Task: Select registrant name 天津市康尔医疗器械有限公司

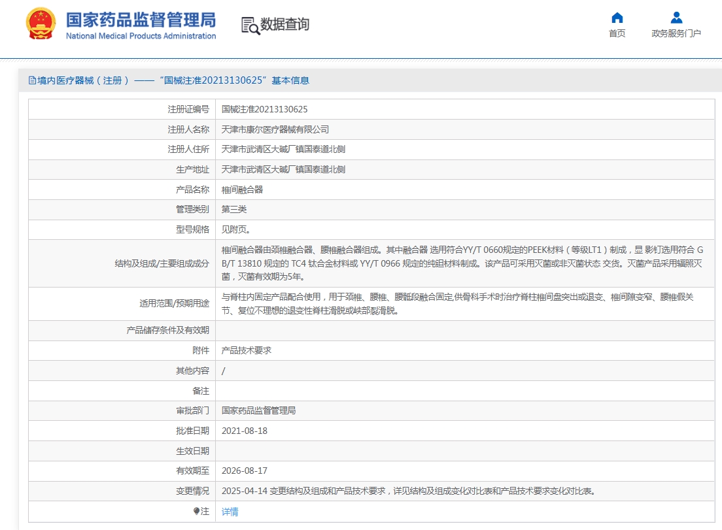Action: pyautogui.click(x=275, y=130)
